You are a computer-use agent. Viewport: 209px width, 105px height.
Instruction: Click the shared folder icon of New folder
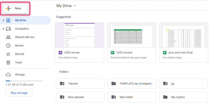113,97
